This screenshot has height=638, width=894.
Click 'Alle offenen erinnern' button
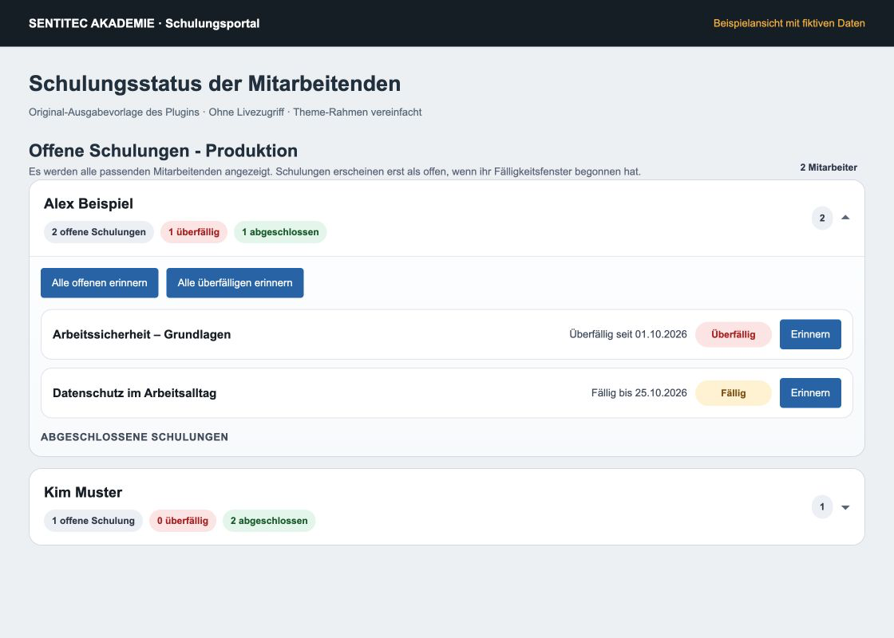tap(99, 283)
